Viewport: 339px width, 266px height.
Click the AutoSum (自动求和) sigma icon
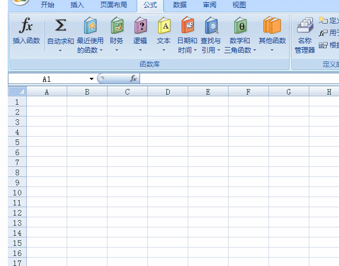(x=61, y=26)
